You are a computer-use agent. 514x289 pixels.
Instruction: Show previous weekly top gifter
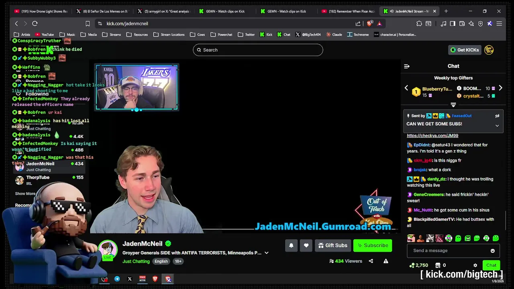[x=406, y=88]
